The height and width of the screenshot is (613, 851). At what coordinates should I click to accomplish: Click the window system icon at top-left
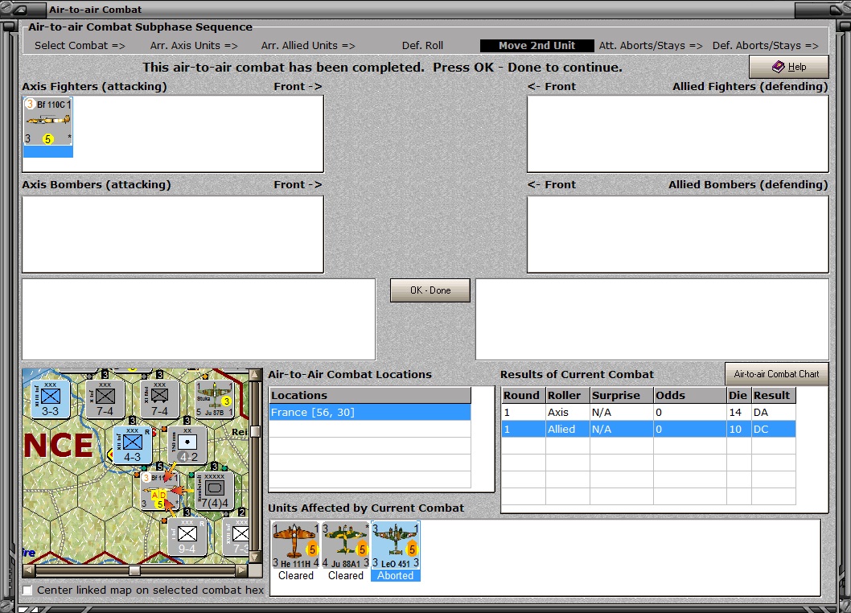click(22, 9)
